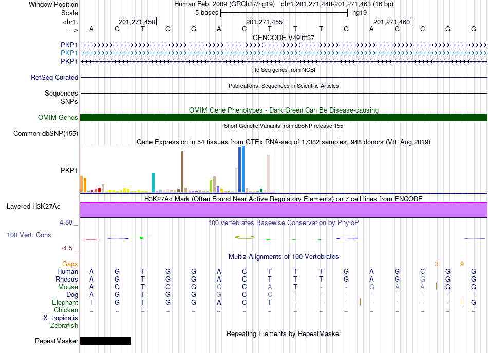
Task: Click the Layered H3K27Ac track label
Action: pos(33,207)
